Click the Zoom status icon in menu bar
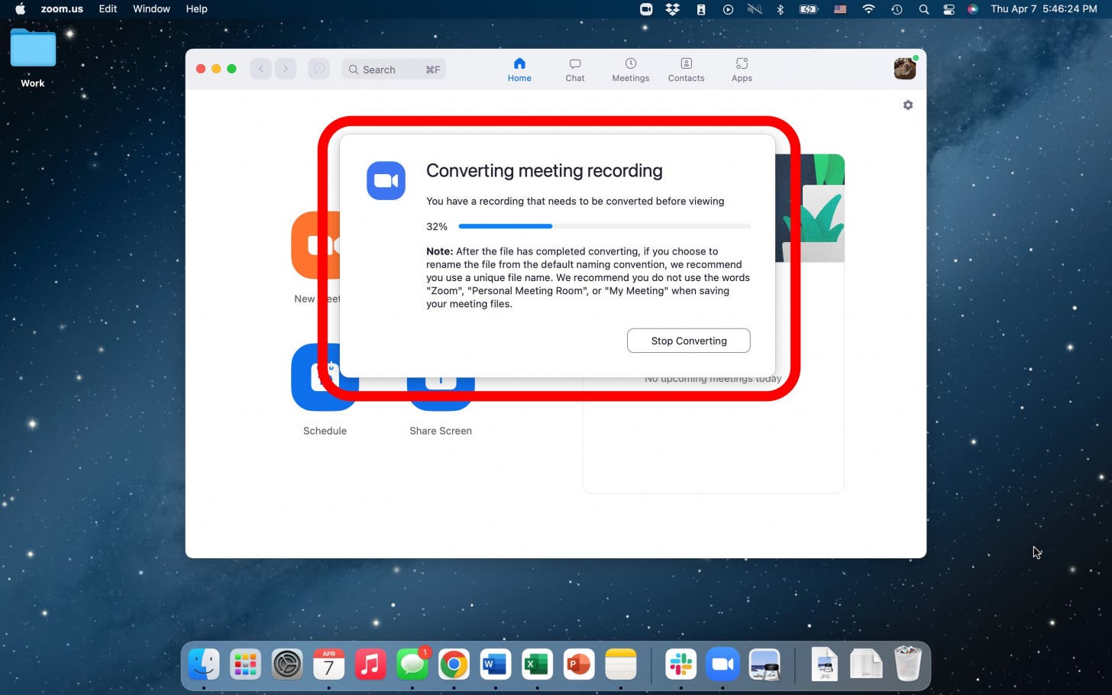The width and height of the screenshot is (1112, 695). coord(646,9)
